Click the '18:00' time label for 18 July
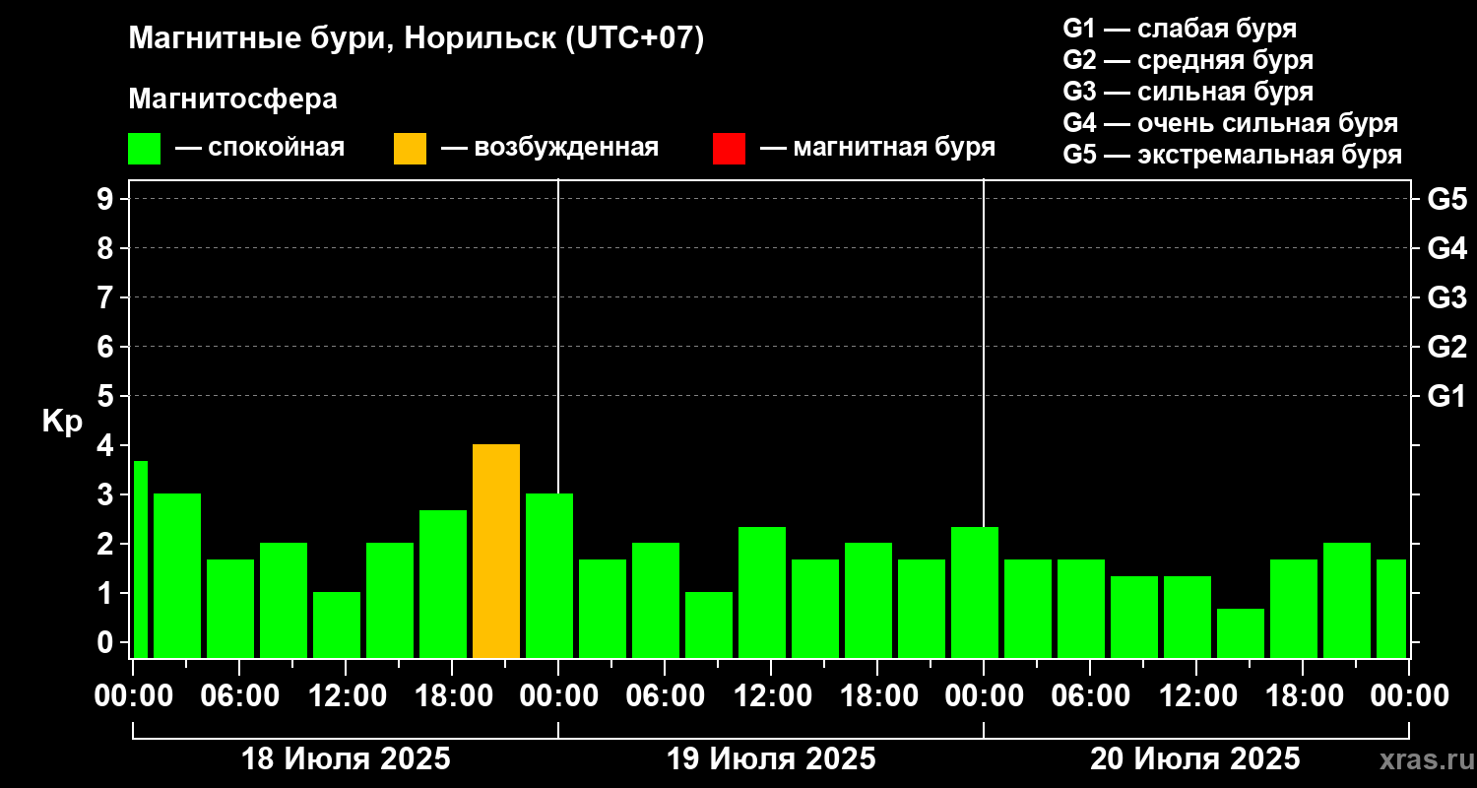This screenshot has height=788, width=1477. coord(452,696)
